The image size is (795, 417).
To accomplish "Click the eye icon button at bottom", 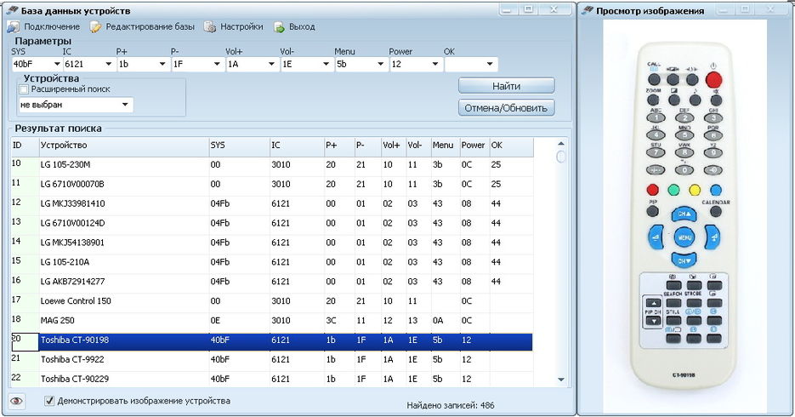I will tap(16, 401).
